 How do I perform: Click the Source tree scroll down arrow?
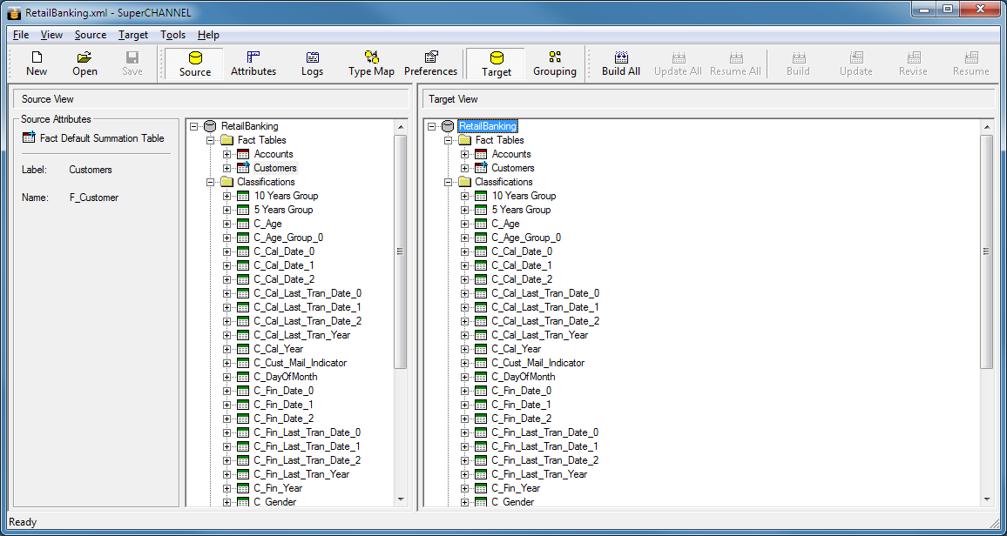pos(401,499)
